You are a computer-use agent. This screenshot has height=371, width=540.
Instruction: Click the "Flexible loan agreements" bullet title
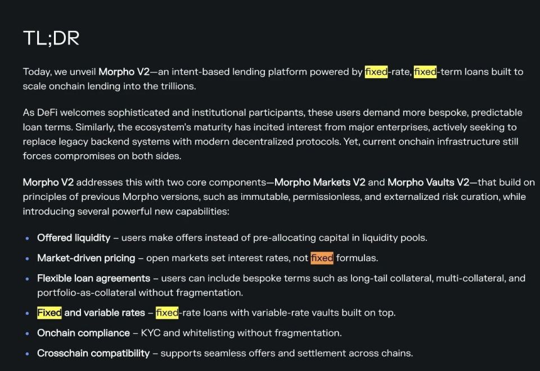(x=93, y=279)
